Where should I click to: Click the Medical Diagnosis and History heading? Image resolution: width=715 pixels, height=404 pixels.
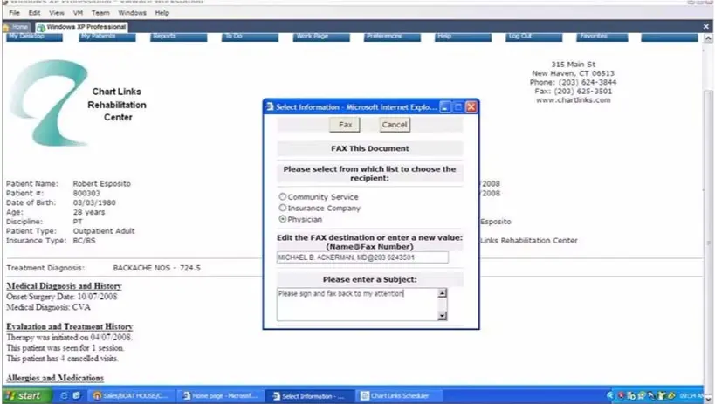pos(64,286)
